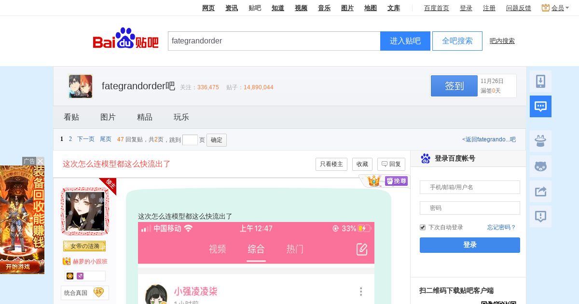Screen dimensions: 579x304
Task: Click the member crown icon beside 会员
Action: 546,8
